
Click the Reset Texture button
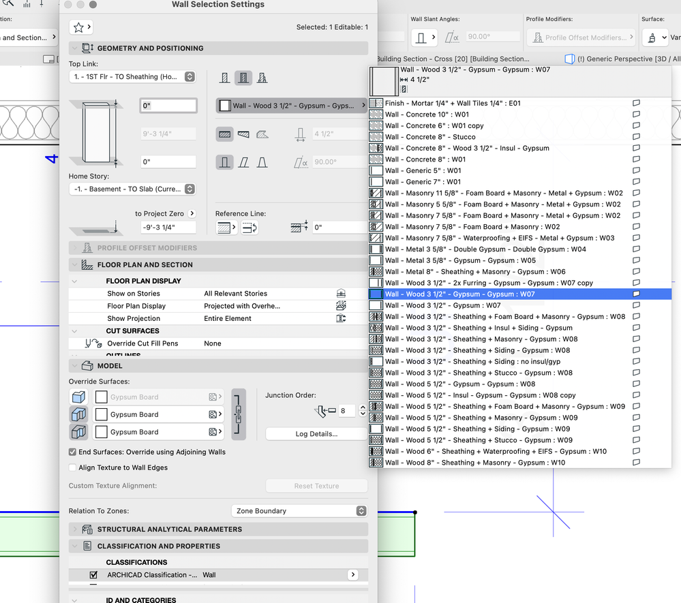[x=316, y=486]
